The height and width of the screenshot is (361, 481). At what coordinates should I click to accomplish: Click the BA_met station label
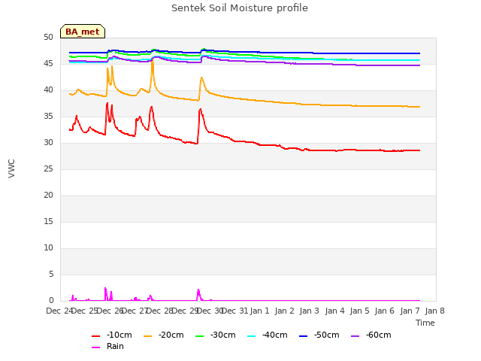click(83, 32)
